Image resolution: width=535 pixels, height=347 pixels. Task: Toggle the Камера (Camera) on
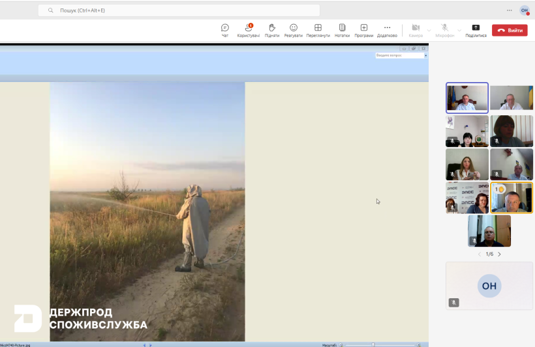coord(416,30)
